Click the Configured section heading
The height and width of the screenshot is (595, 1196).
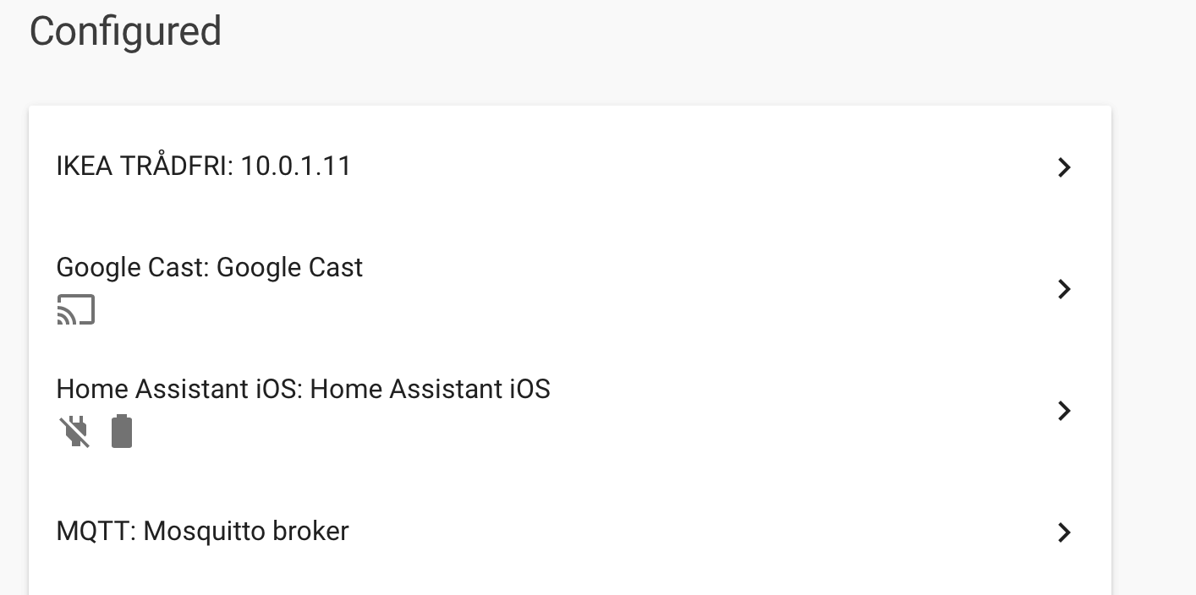(x=125, y=32)
